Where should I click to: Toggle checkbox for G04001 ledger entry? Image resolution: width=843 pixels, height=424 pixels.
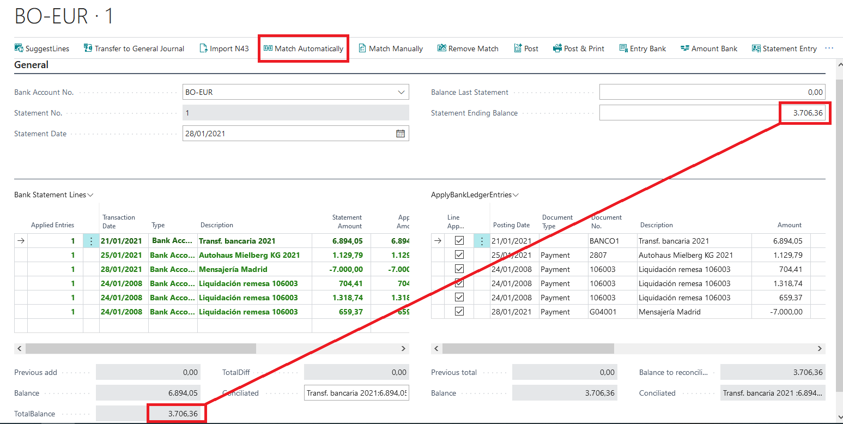pyautogui.click(x=459, y=312)
